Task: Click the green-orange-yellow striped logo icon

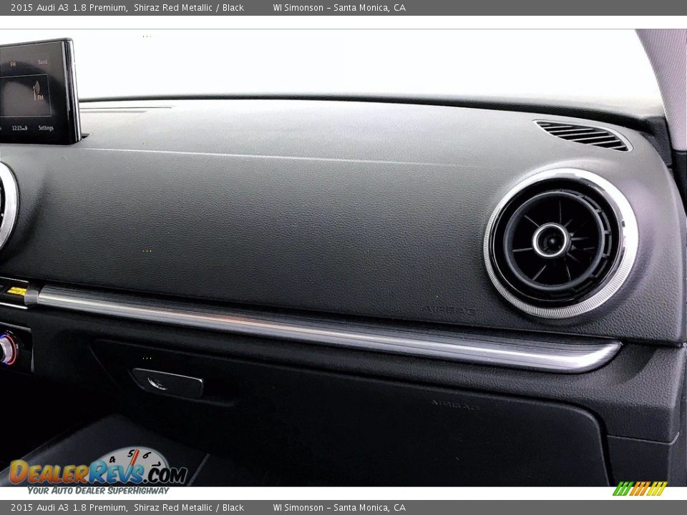Action: tap(640, 489)
